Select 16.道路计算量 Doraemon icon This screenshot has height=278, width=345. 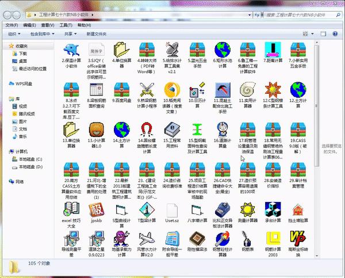223,130
